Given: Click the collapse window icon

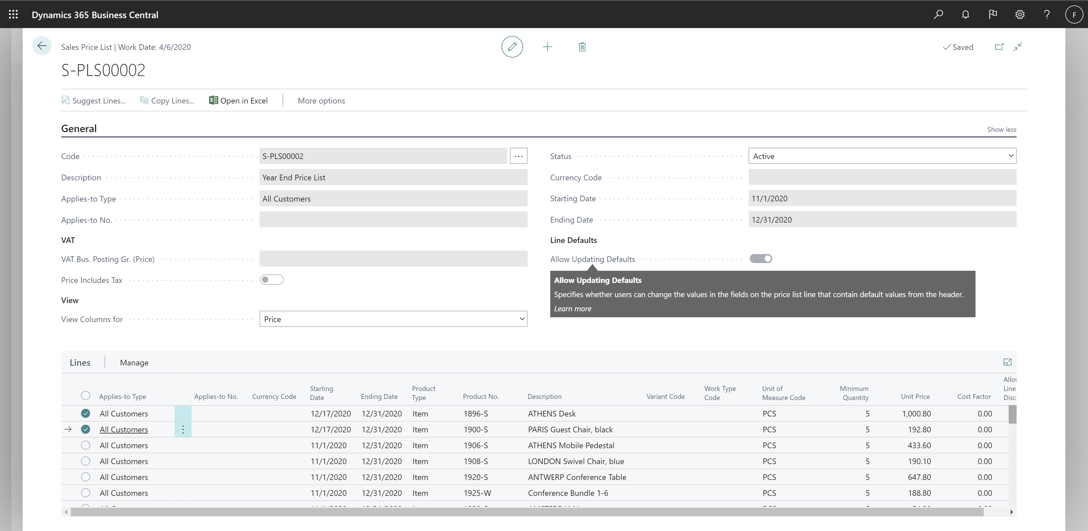Looking at the screenshot, I should (1018, 46).
